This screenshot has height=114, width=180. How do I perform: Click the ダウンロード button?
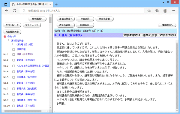12,25
